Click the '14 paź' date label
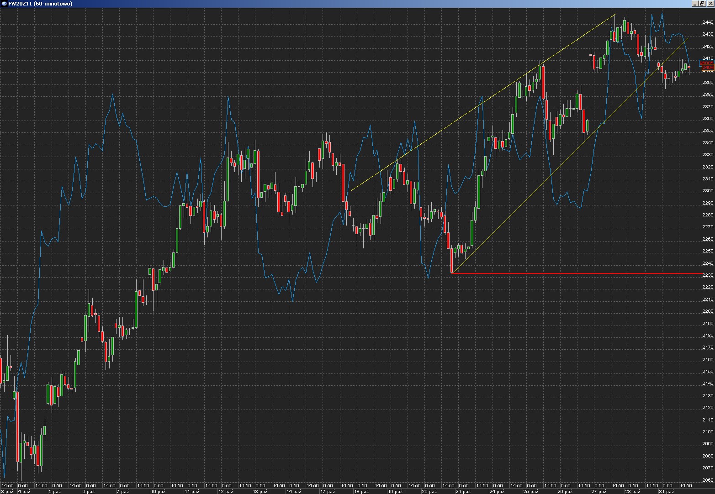The image size is (715, 494). tap(294, 491)
